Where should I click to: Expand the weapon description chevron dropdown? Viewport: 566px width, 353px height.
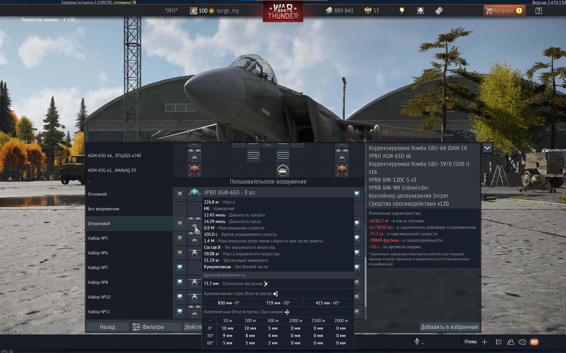[x=487, y=148]
